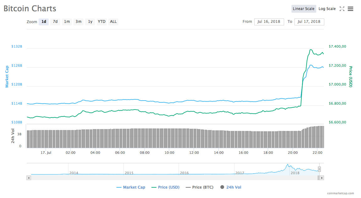Viewport: 361px width, 198px height.
Task: Click the $7.000,00 price axis label
Action: (x=337, y=84)
